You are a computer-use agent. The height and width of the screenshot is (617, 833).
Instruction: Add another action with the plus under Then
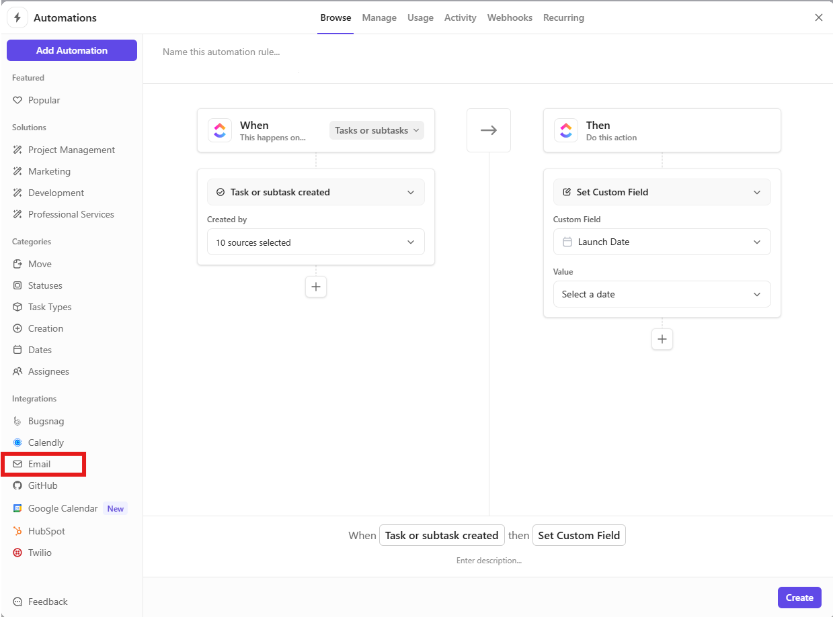coord(662,339)
